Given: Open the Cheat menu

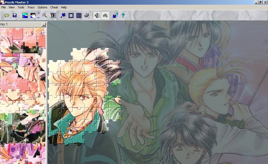Looking at the screenshot, I should point(54,7).
